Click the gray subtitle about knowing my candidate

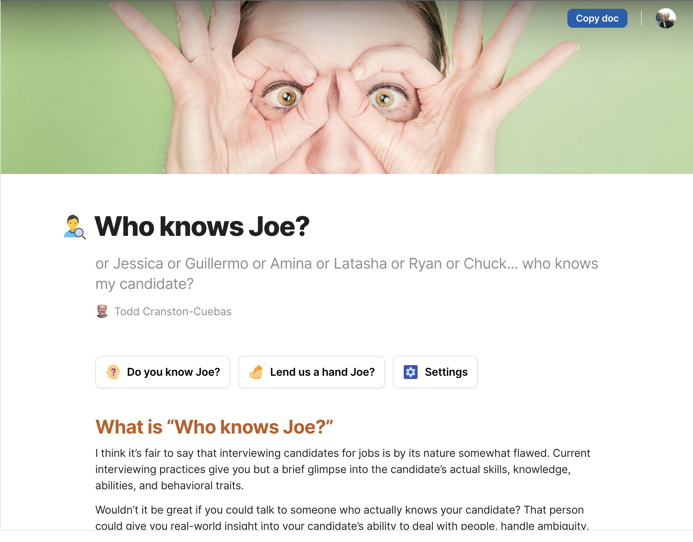point(346,274)
